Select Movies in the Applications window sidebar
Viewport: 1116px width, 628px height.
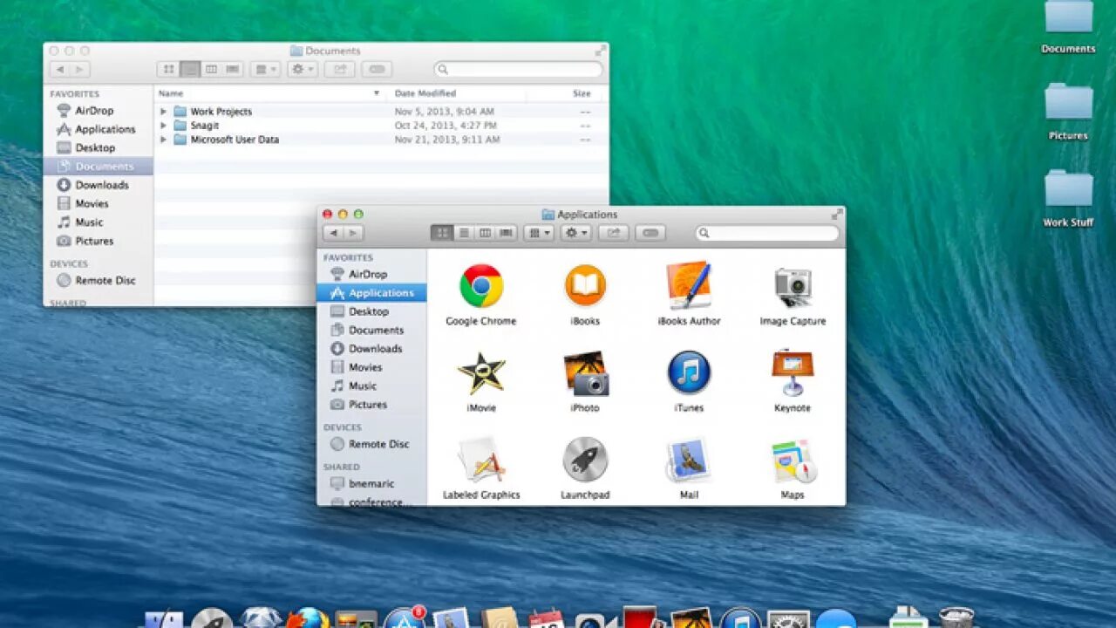(x=365, y=367)
